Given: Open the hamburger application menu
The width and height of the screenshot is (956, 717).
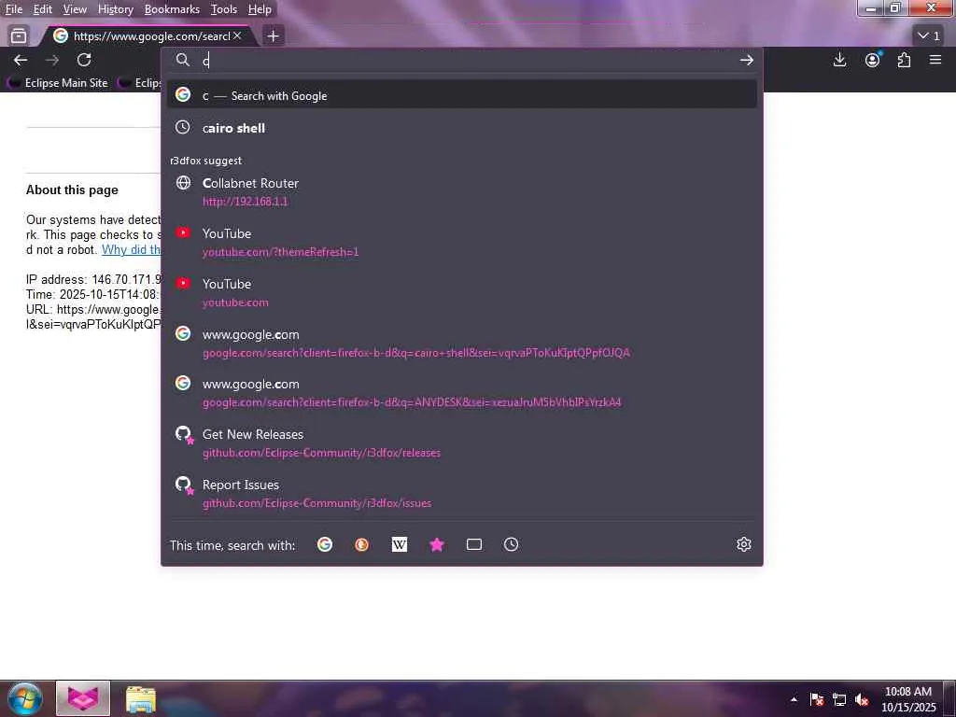Looking at the screenshot, I should [x=935, y=60].
